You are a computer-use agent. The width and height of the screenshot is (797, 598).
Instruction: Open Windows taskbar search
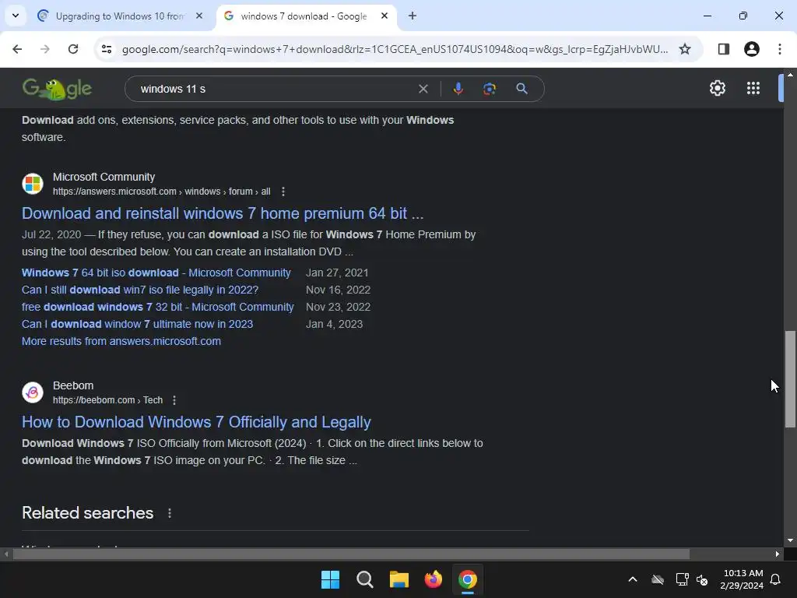(364, 579)
